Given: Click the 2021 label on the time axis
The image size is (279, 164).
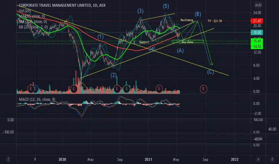Looking at the screenshot, I should point(148,160).
